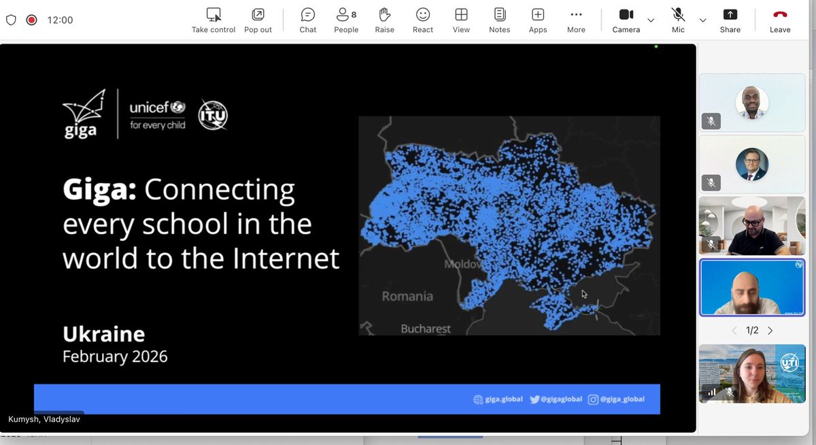The height and width of the screenshot is (445, 816).
Task: Open meeting Notes
Action: point(500,20)
